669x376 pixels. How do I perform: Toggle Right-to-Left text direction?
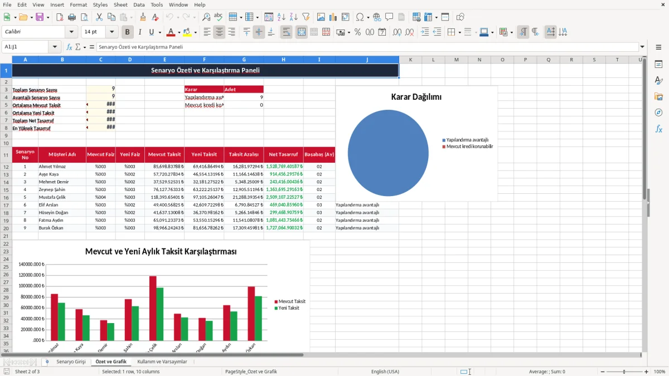(x=535, y=32)
